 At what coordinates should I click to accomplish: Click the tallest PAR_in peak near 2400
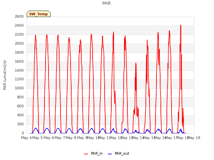[x=181, y=25]
